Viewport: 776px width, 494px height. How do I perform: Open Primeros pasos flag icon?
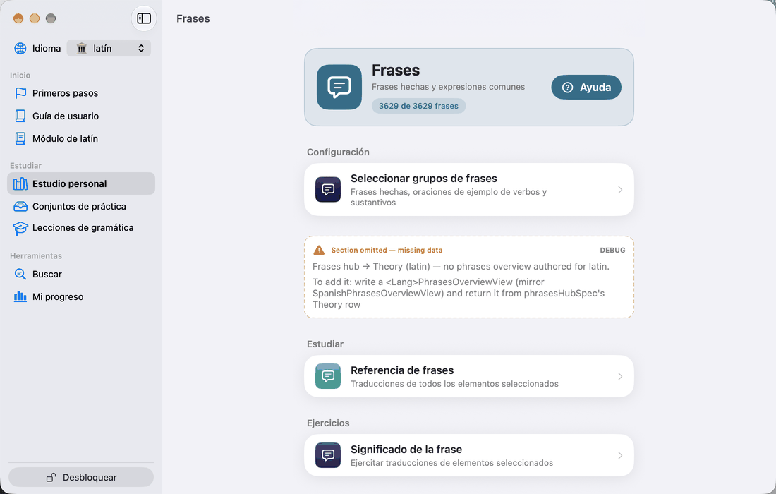[20, 93]
